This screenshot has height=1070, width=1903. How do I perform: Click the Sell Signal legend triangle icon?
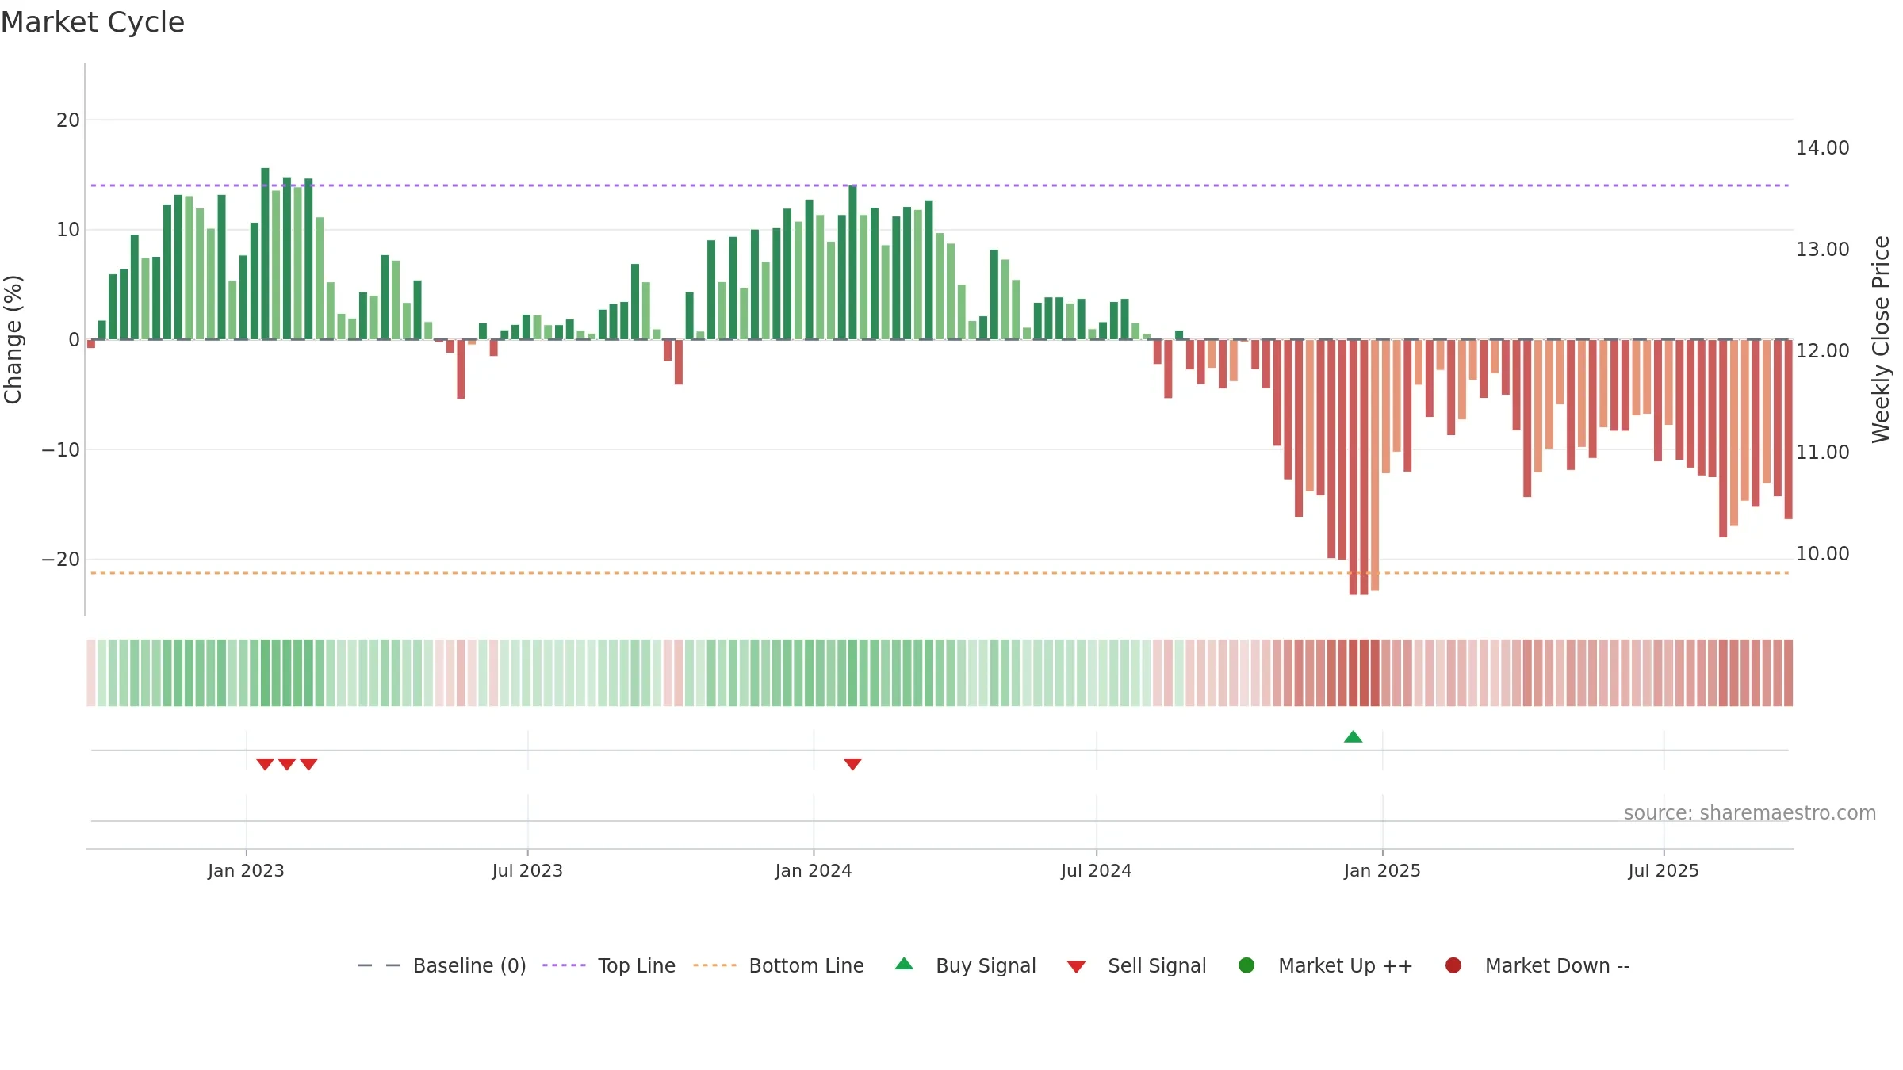point(1076,967)
